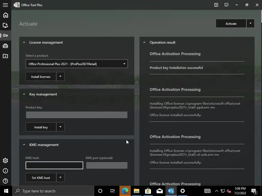The width and height of the screenshot is (262, 196).
Task: Click the Install licenses button
Action: [41, 77]
